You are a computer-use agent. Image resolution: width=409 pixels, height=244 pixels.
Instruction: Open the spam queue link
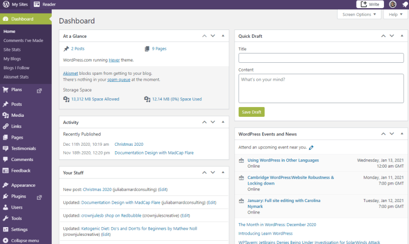pos(119,80)
